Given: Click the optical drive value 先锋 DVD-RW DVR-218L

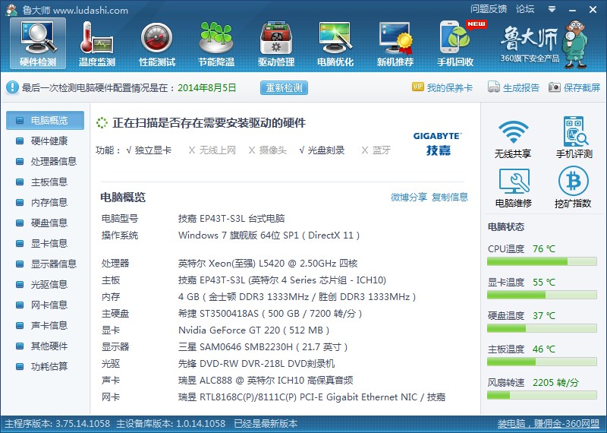Looking at the screenshot, I should [x=256, y=364].
